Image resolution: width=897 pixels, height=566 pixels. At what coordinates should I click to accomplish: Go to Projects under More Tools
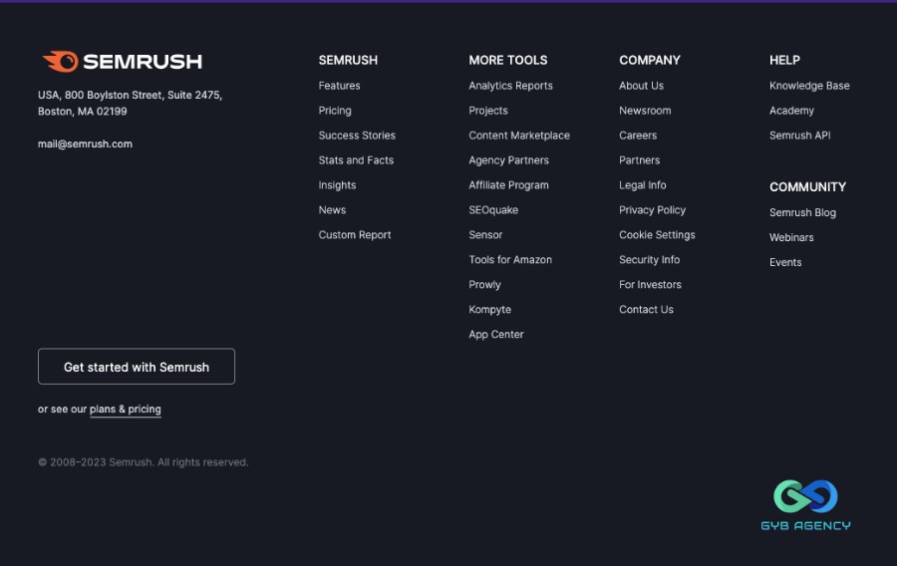pyautogui.click(x=488, y=111)
